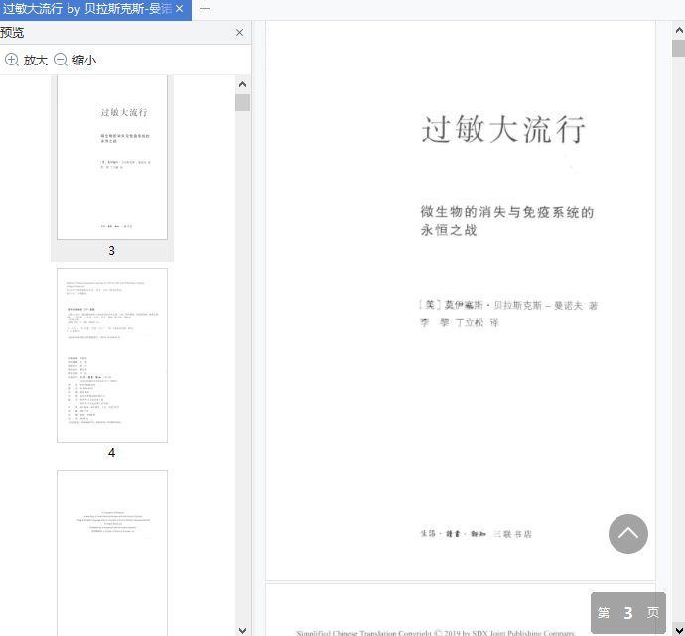Click the 第 3 页 page indicator
685x636 pixels.
coord(628,613)
